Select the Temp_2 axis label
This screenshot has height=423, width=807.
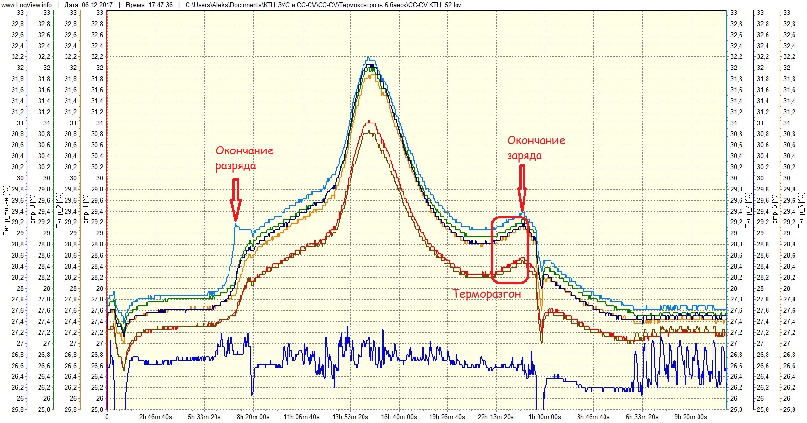[59, 210]
